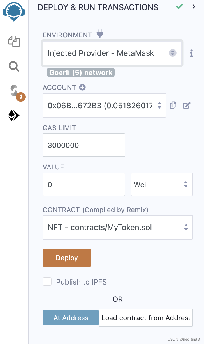The width and height of the screenshot is (204, 344).
Task: Click the green checkmark in panel header
Action: (x=179, y=6)
